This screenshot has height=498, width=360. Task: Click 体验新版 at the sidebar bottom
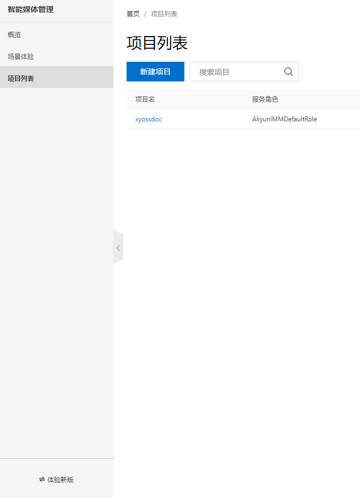[x=56, y=479]
